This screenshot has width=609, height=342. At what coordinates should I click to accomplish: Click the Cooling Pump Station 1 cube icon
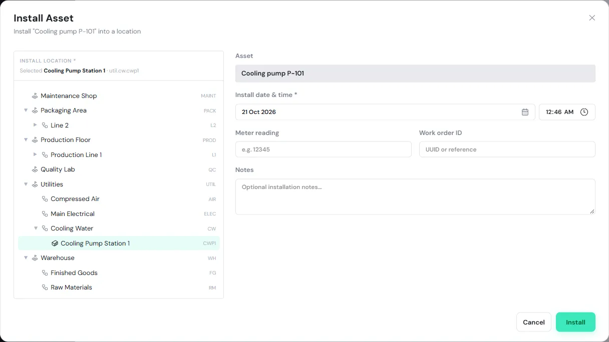(x=55, y=243)
